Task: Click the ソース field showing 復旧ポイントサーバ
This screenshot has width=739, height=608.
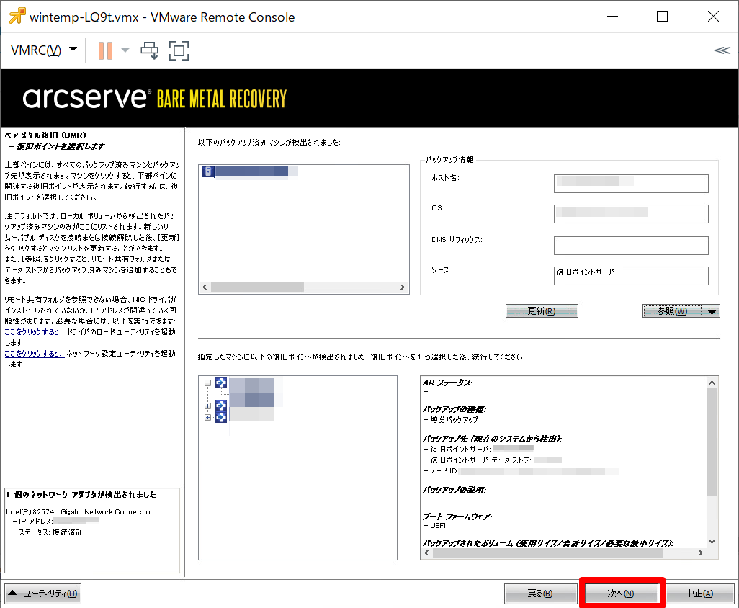Action: tap(631, 276)
